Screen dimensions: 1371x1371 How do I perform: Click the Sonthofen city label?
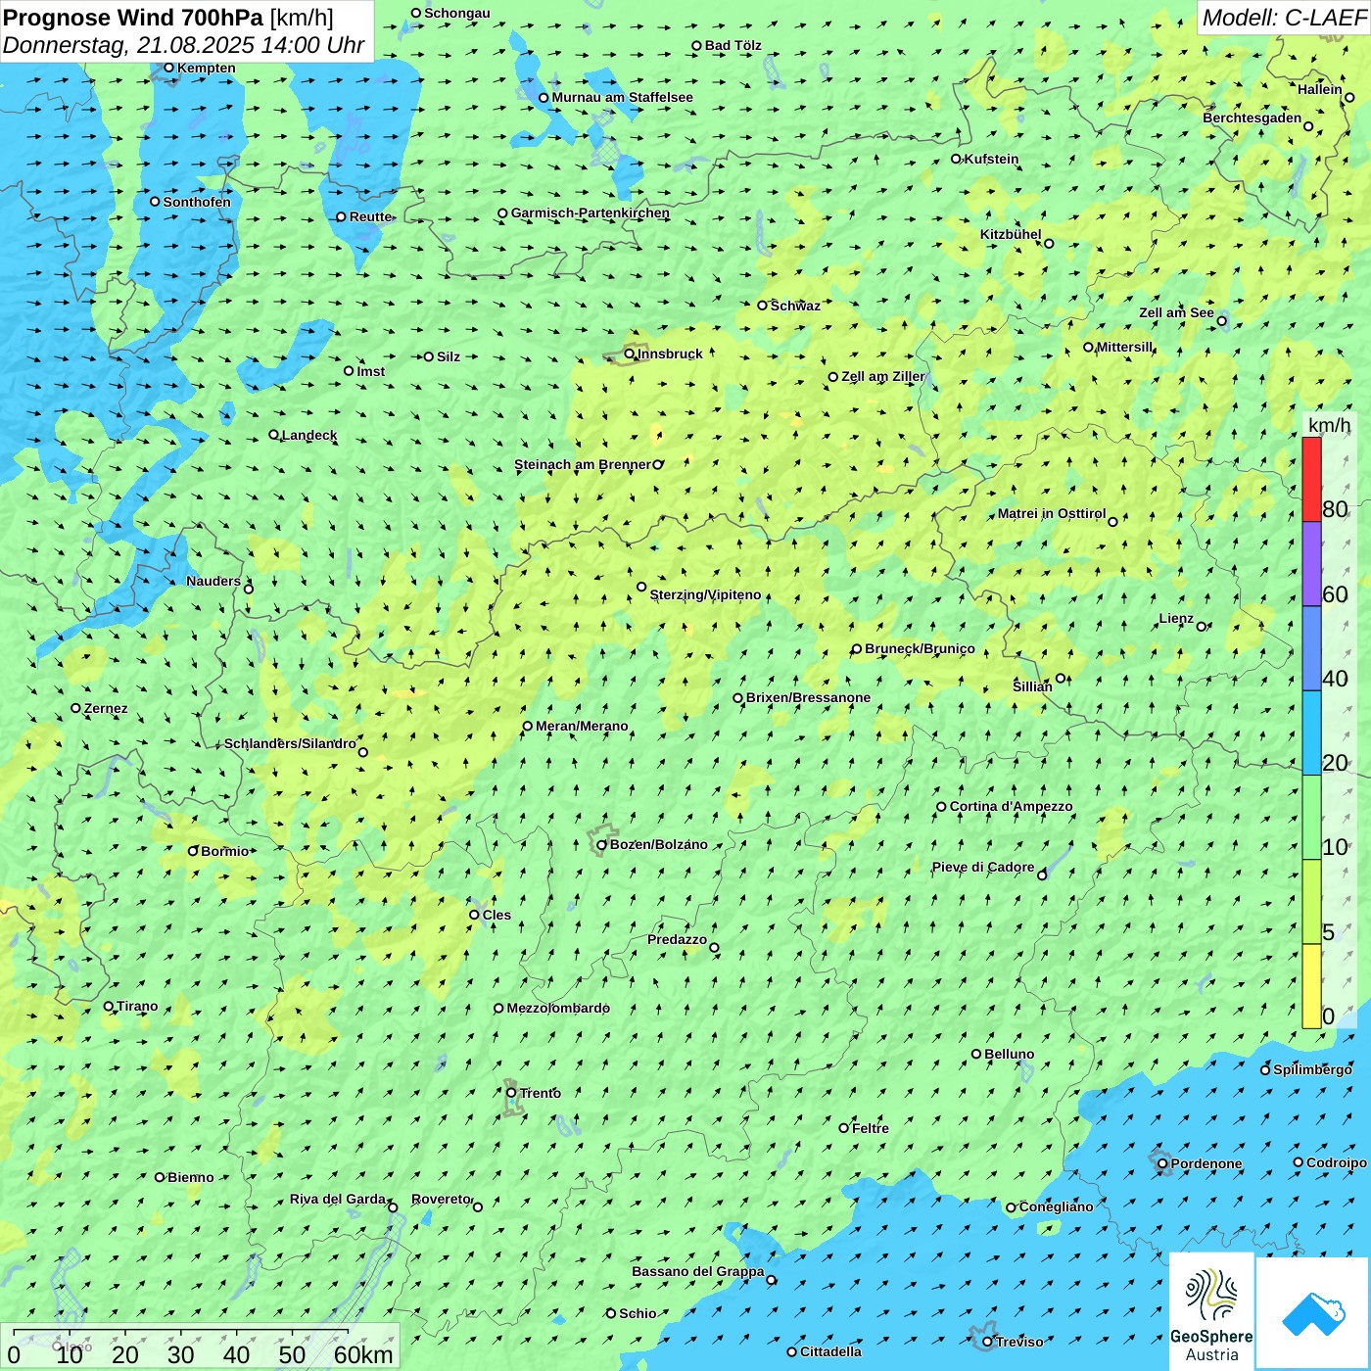(x=197, y=202)
